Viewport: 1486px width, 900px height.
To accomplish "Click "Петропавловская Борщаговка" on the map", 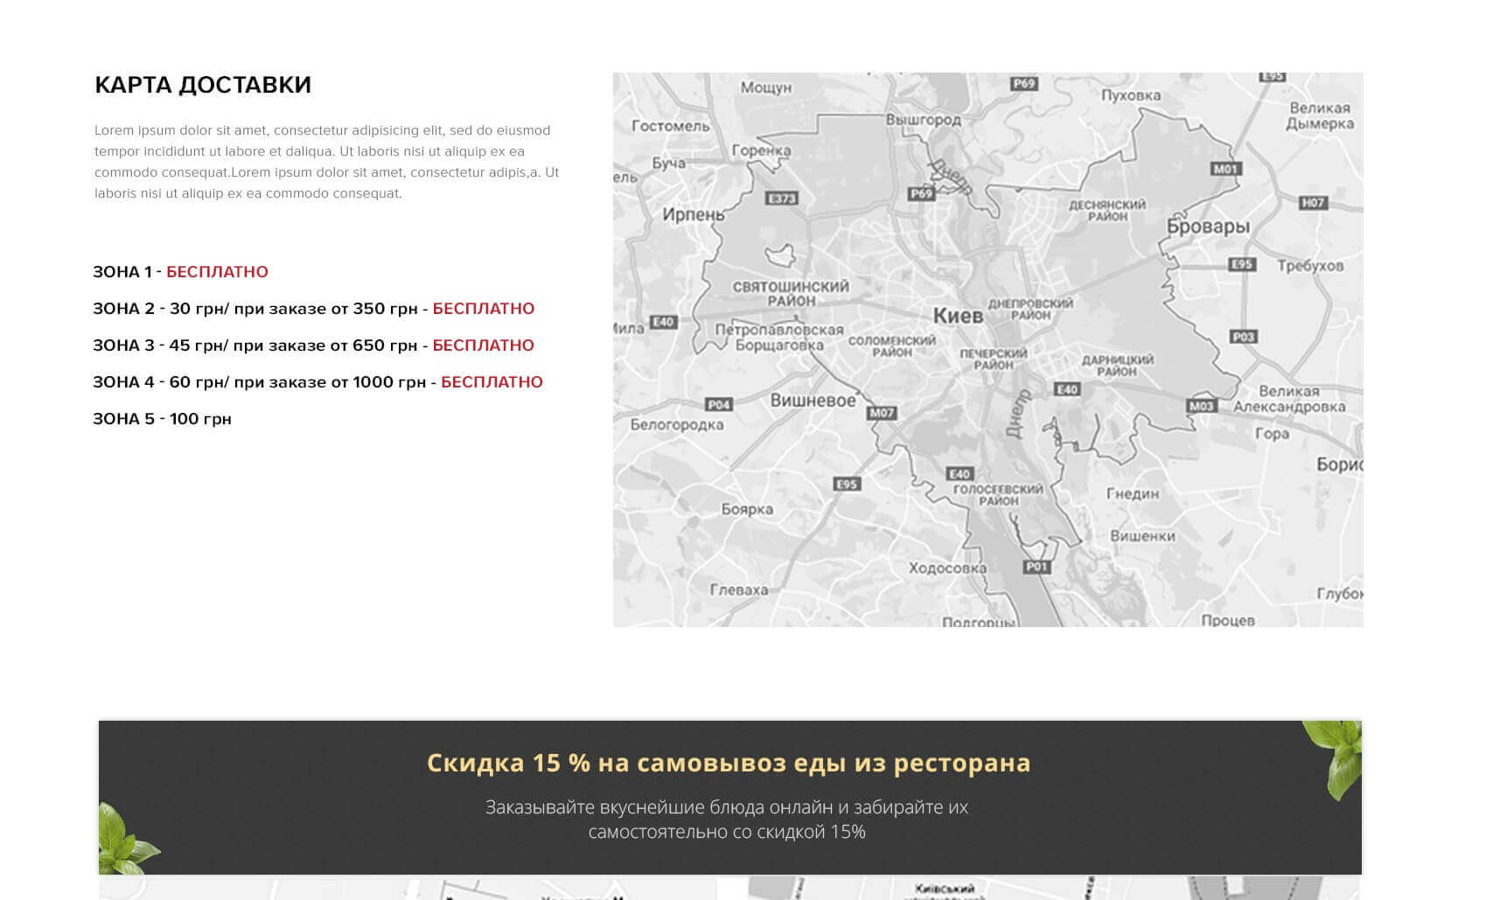I will [779, 338].
